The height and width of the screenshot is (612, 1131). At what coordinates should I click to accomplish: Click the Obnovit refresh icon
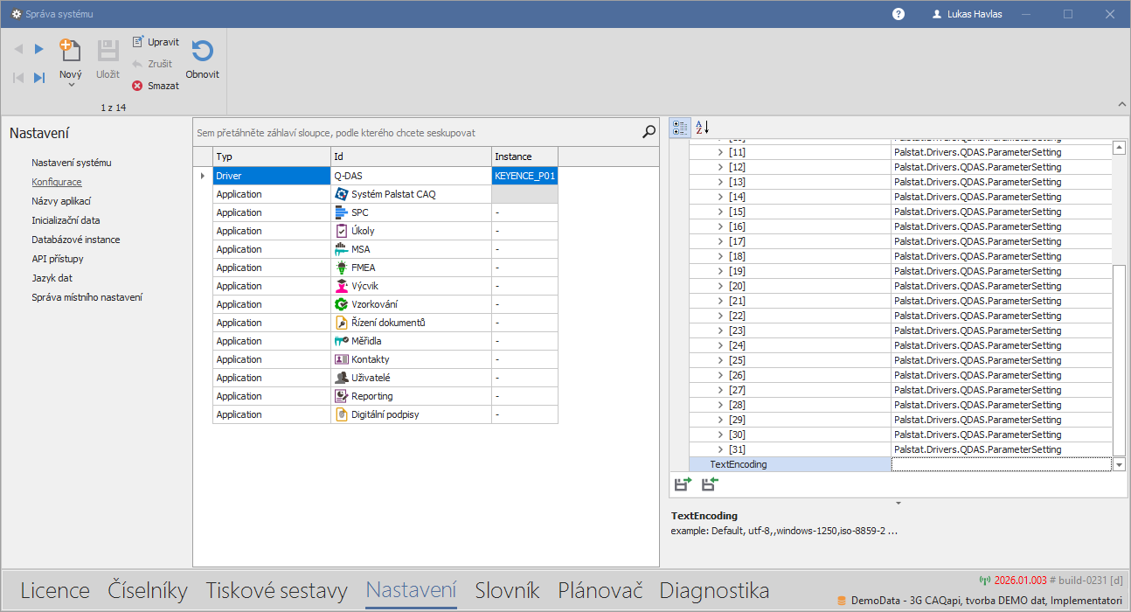click(x=202, y=51)
